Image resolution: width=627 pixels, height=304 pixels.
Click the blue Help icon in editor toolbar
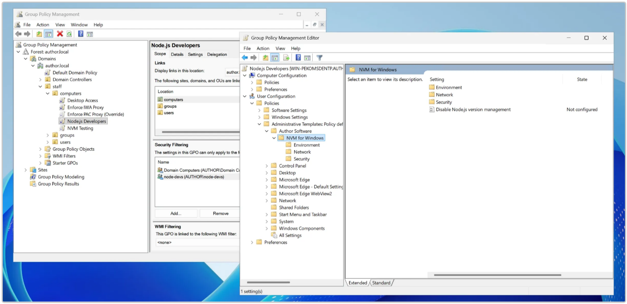[x=298, y=58]
